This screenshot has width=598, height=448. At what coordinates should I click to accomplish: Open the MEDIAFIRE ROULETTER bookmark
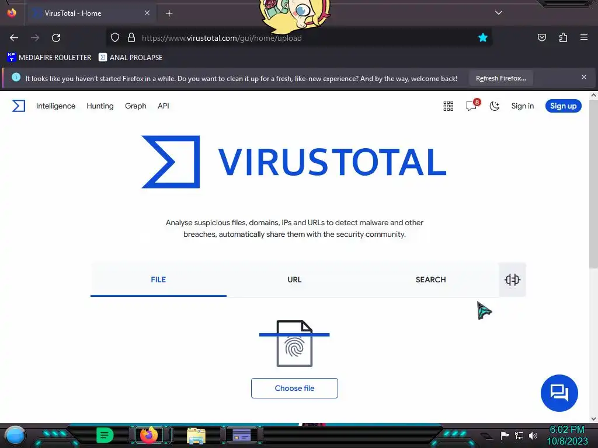point(49,58)
